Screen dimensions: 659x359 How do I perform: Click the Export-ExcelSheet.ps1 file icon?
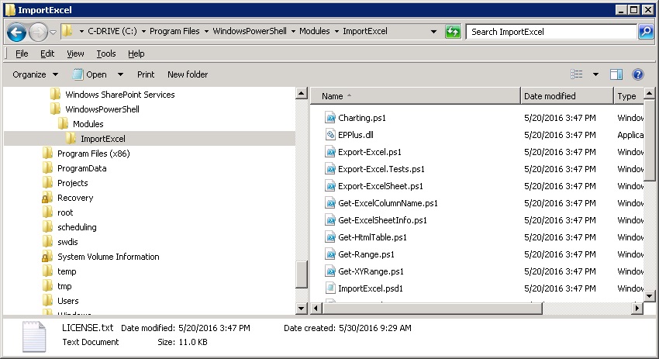[x=330, y=186]
